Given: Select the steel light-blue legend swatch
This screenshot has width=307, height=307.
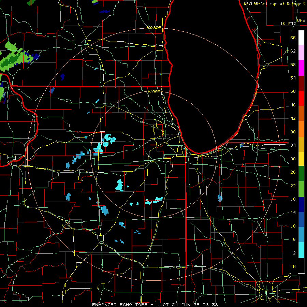Looking at the screenshot, I should point(301,235).
